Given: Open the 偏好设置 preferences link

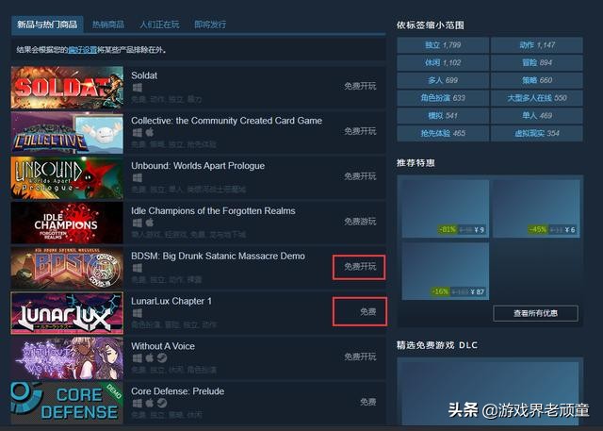Looking at the screenshot, I should 82,50.
